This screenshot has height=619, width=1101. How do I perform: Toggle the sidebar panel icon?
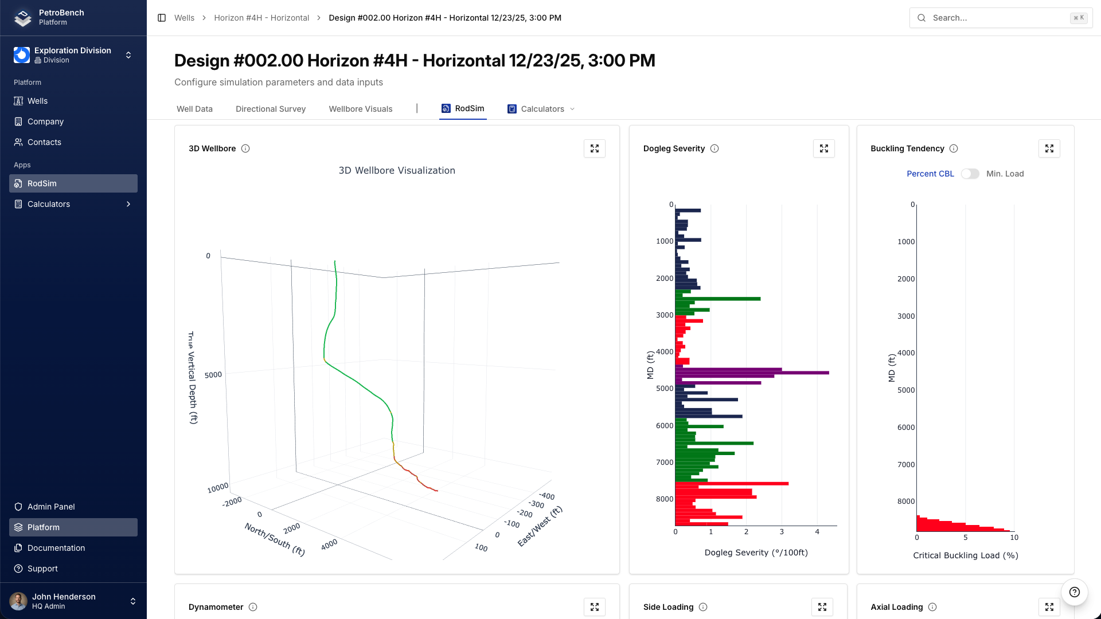pos(162,18)
